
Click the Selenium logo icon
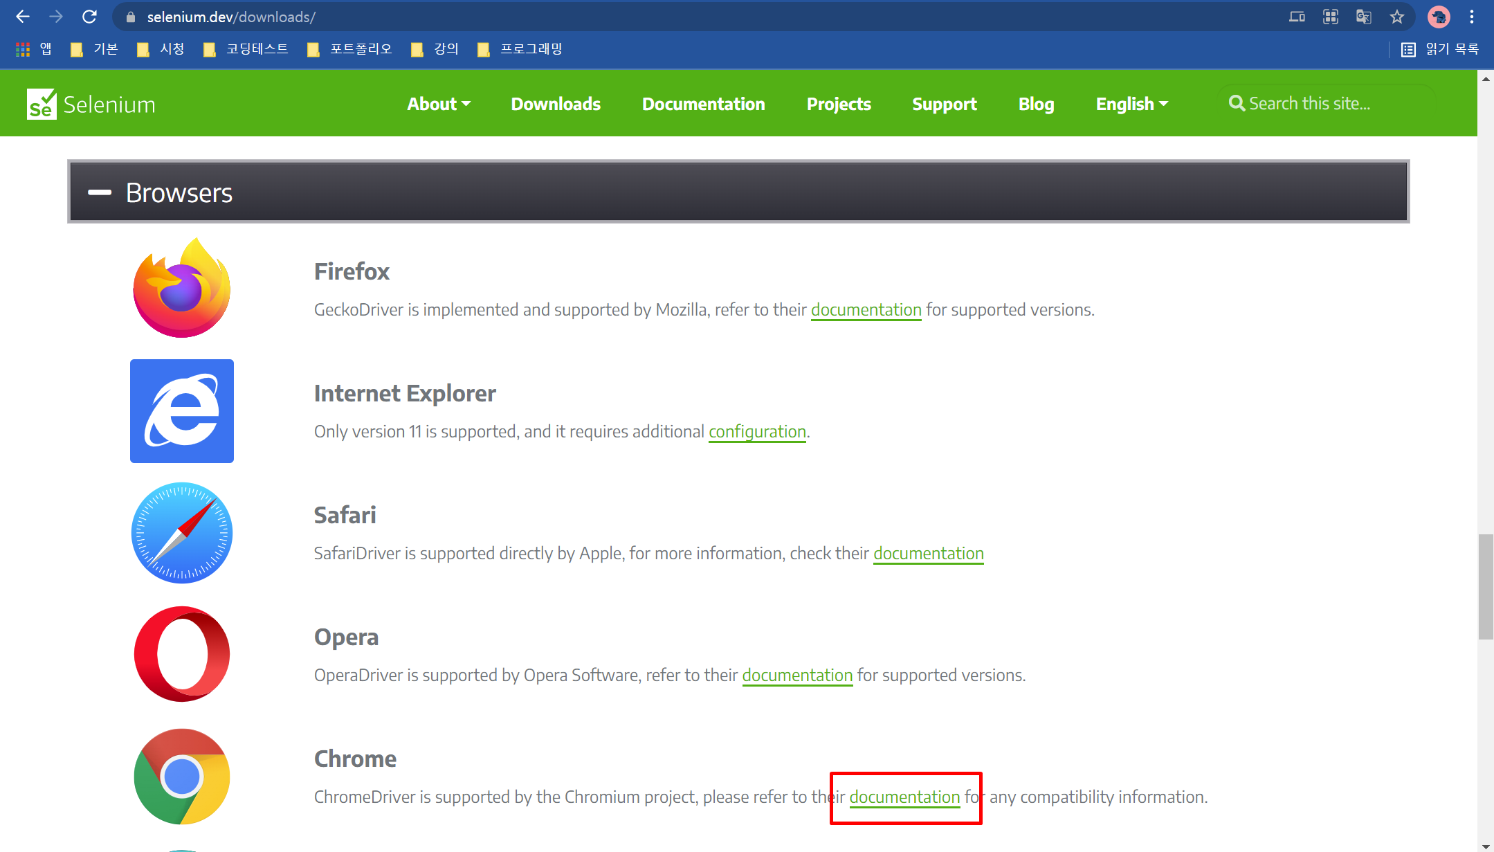coord(42,105)
